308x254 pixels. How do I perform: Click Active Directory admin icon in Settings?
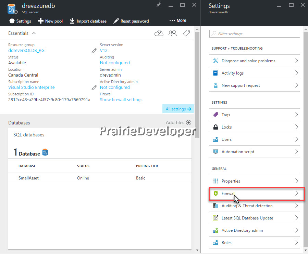[216, 230]
